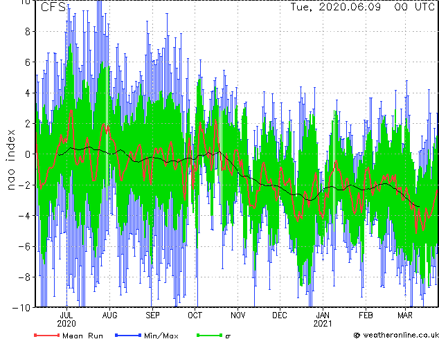Click the OCT month label
Viewport: 439px width, 339px height.
tap(195, 315)
